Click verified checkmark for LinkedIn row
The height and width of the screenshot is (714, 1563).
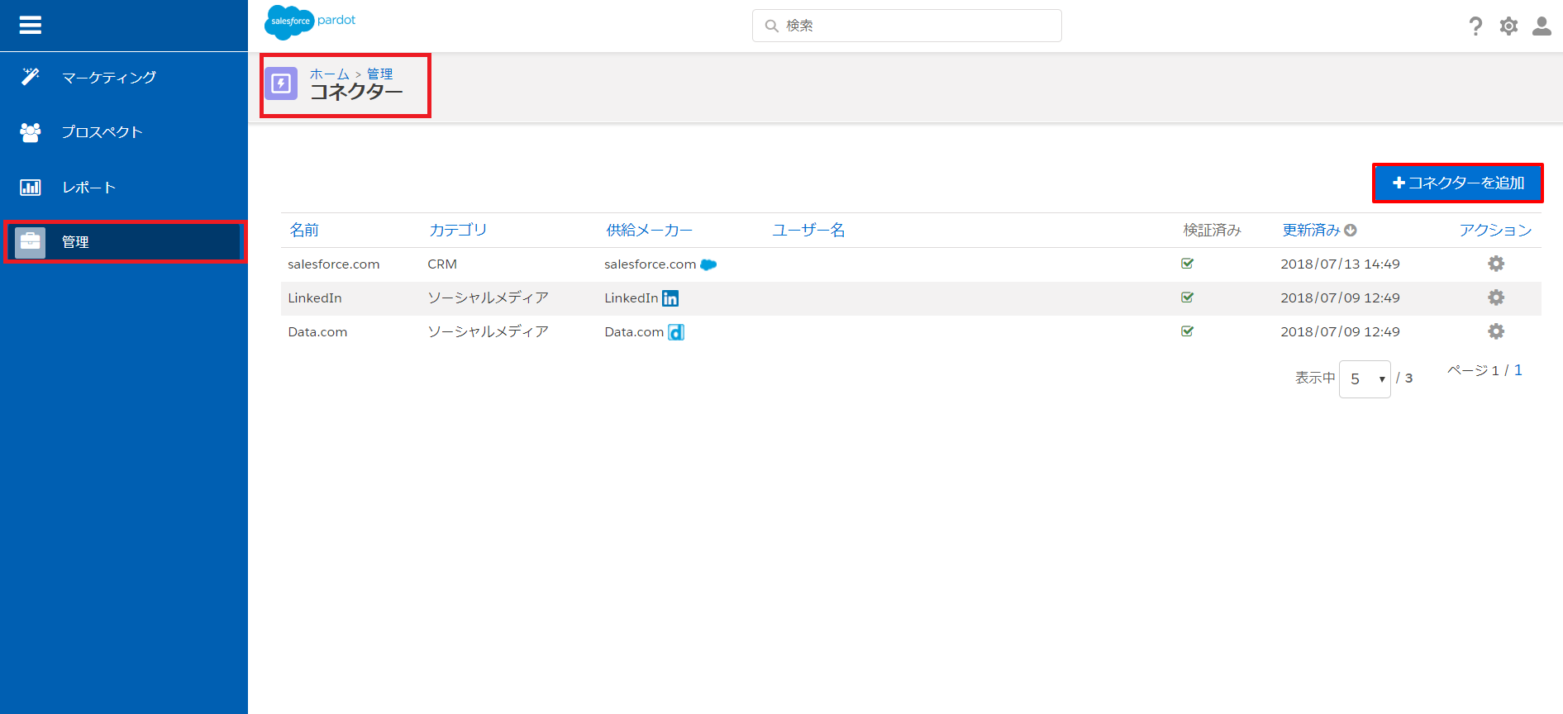point(1187,297)
